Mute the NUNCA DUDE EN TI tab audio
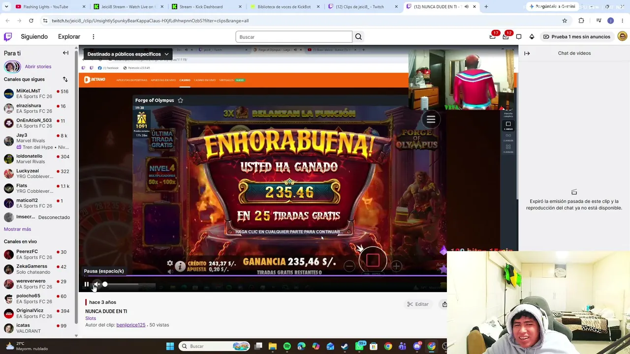Image resolution: width=630 pixels, height=354 pixels. 466,7
